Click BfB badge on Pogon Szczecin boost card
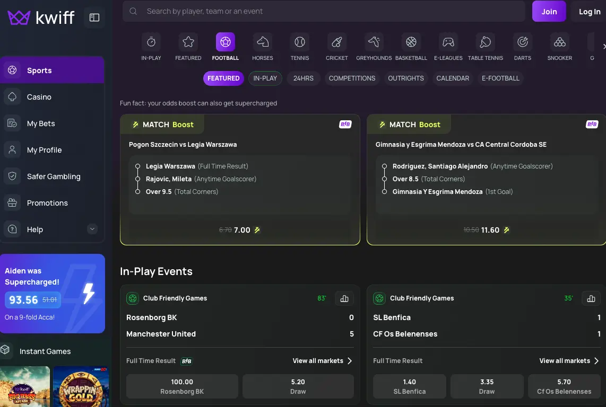 [345, 125]
